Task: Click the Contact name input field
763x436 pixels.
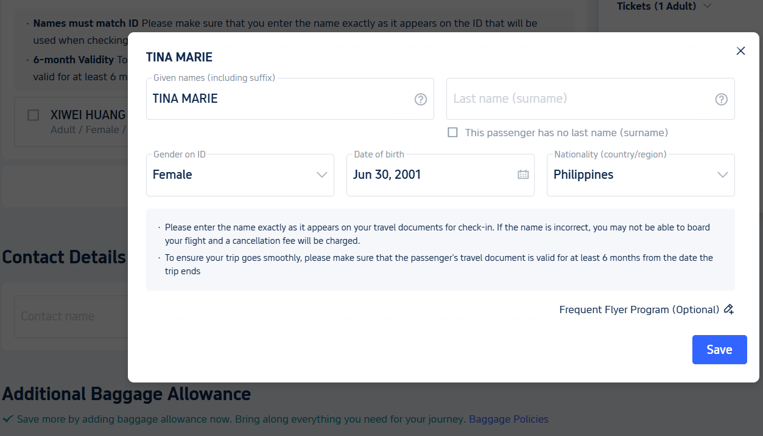Action: (71, 316)
